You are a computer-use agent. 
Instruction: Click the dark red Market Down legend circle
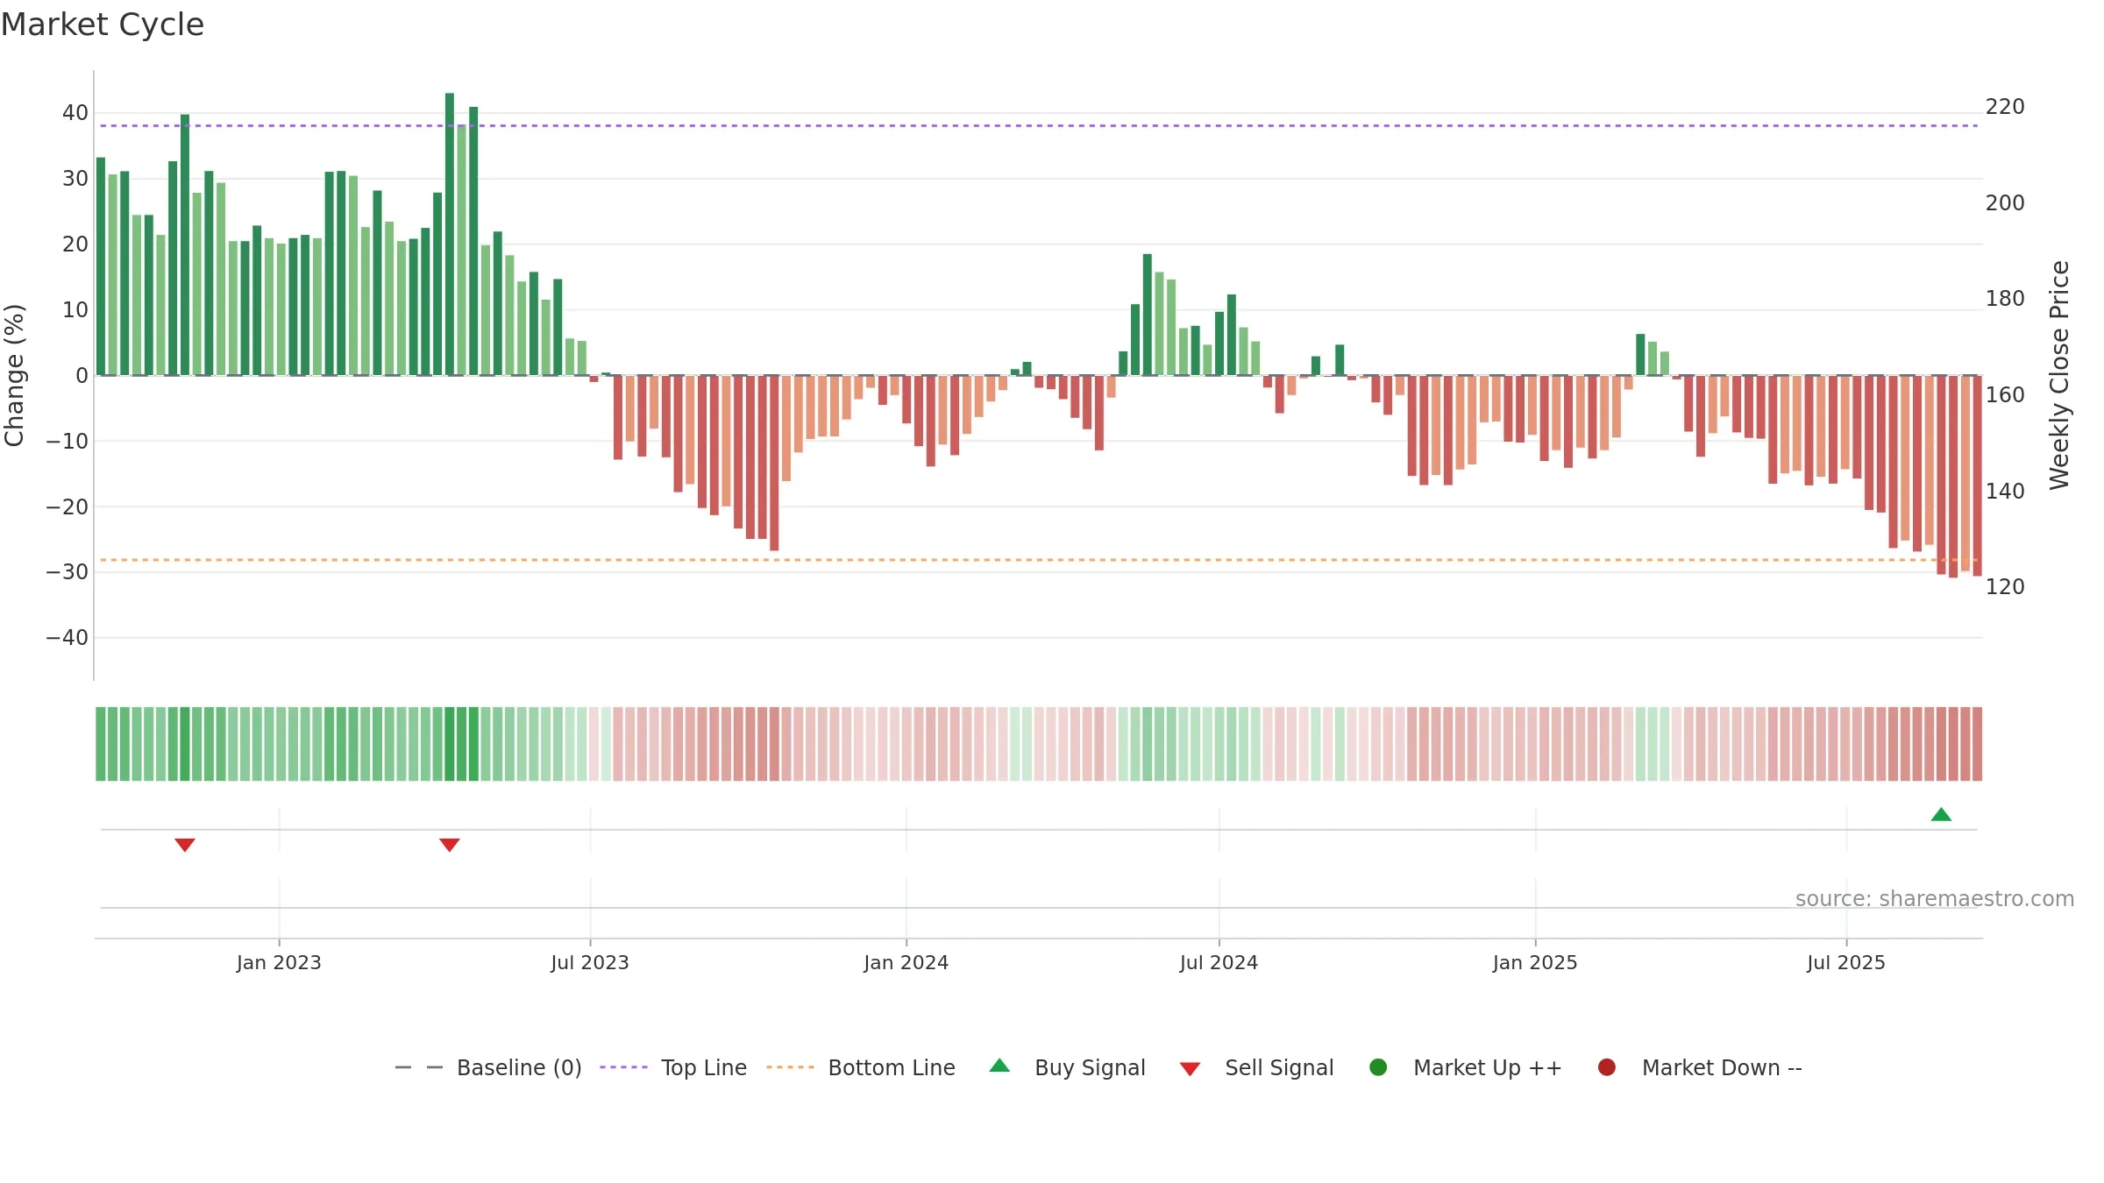(1607, 1067)
